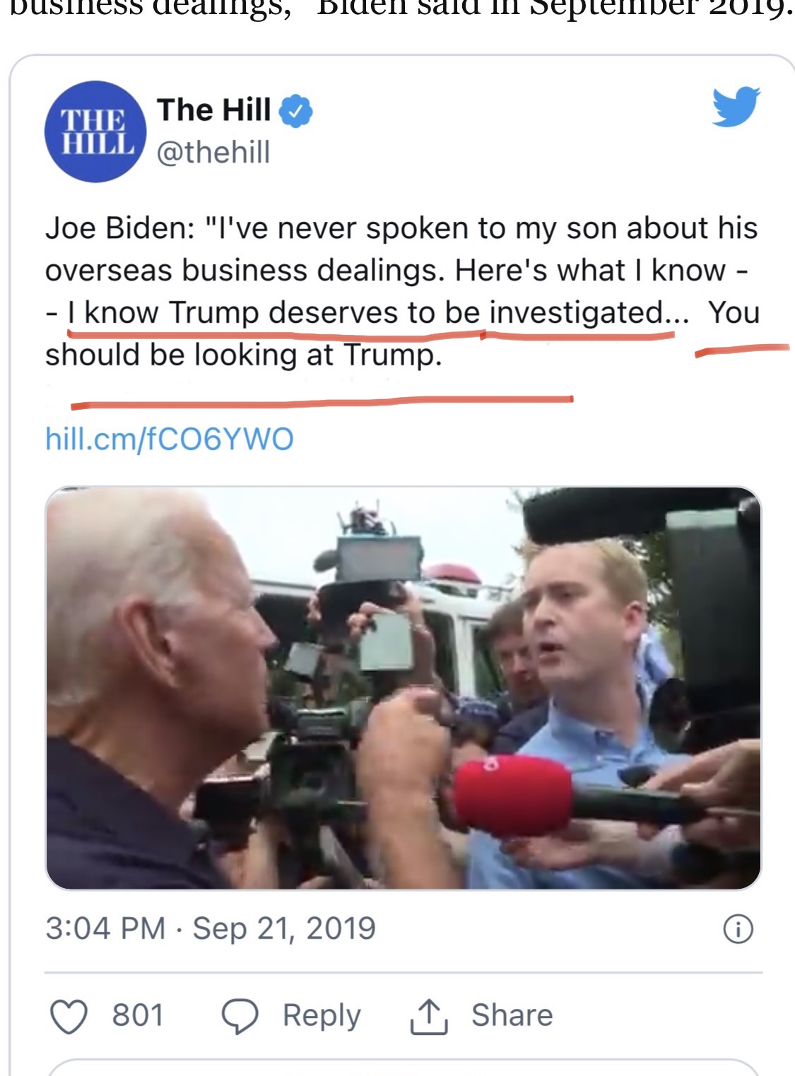The height and width of the screenshot is (1076, 795).
Task: Click the share upload arrow icon
Action: pyautogui.click(x=429, y=1016)
